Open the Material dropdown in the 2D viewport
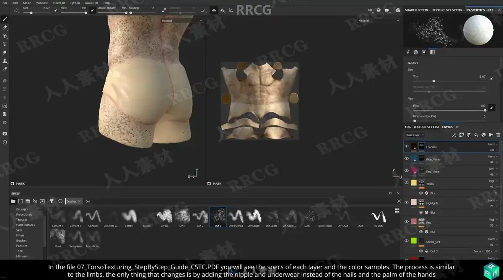This screenshot has width=503, height=280. 379,20
